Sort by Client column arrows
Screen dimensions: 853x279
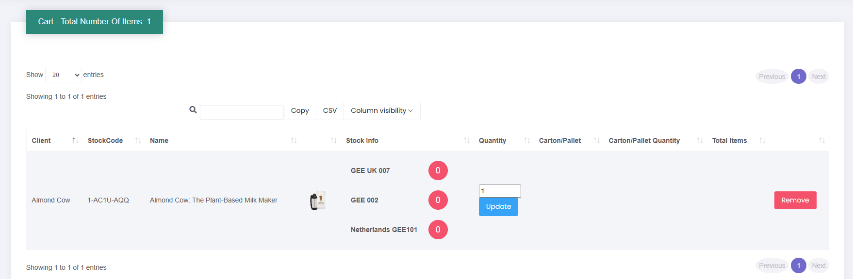pos(75,140)
